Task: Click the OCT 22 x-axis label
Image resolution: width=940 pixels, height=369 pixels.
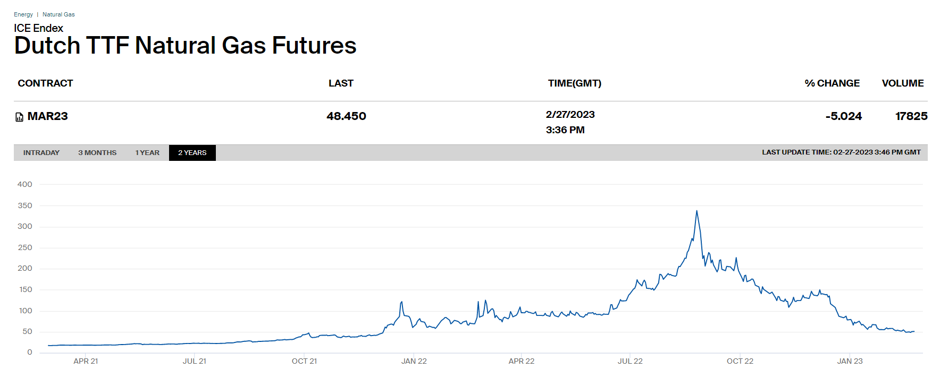Action: (740, 361)
